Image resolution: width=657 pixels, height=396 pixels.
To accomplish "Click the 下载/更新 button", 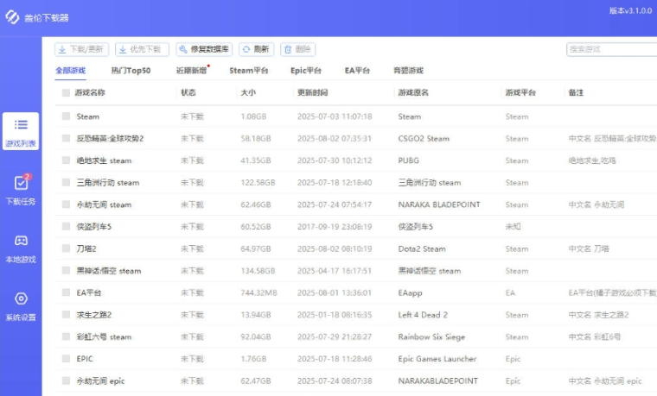I will click(82, 49).
